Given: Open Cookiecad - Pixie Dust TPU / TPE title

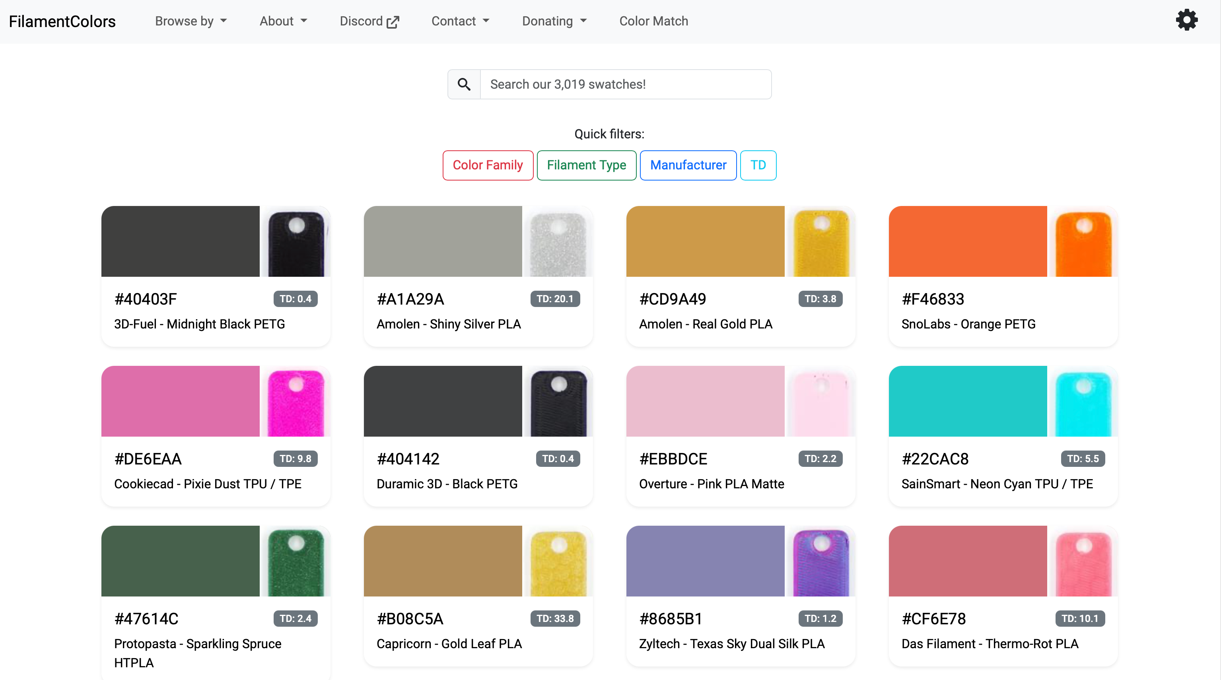Looking at the screenshot, I should 208,484.
